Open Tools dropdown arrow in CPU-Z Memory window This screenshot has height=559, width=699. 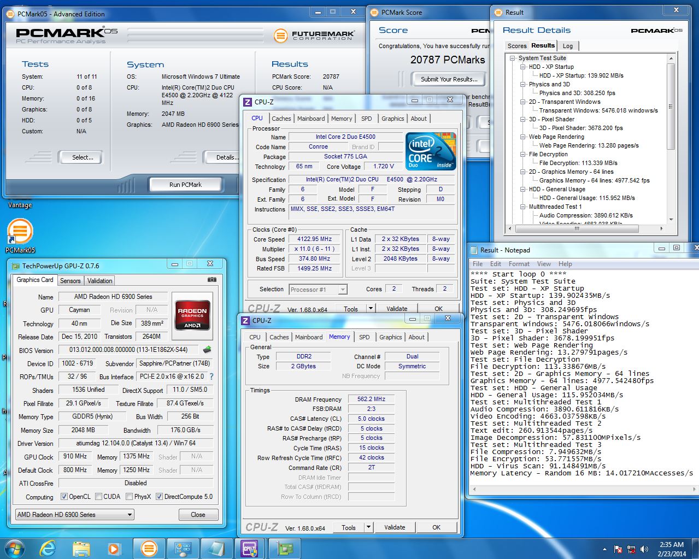point(368,527)
